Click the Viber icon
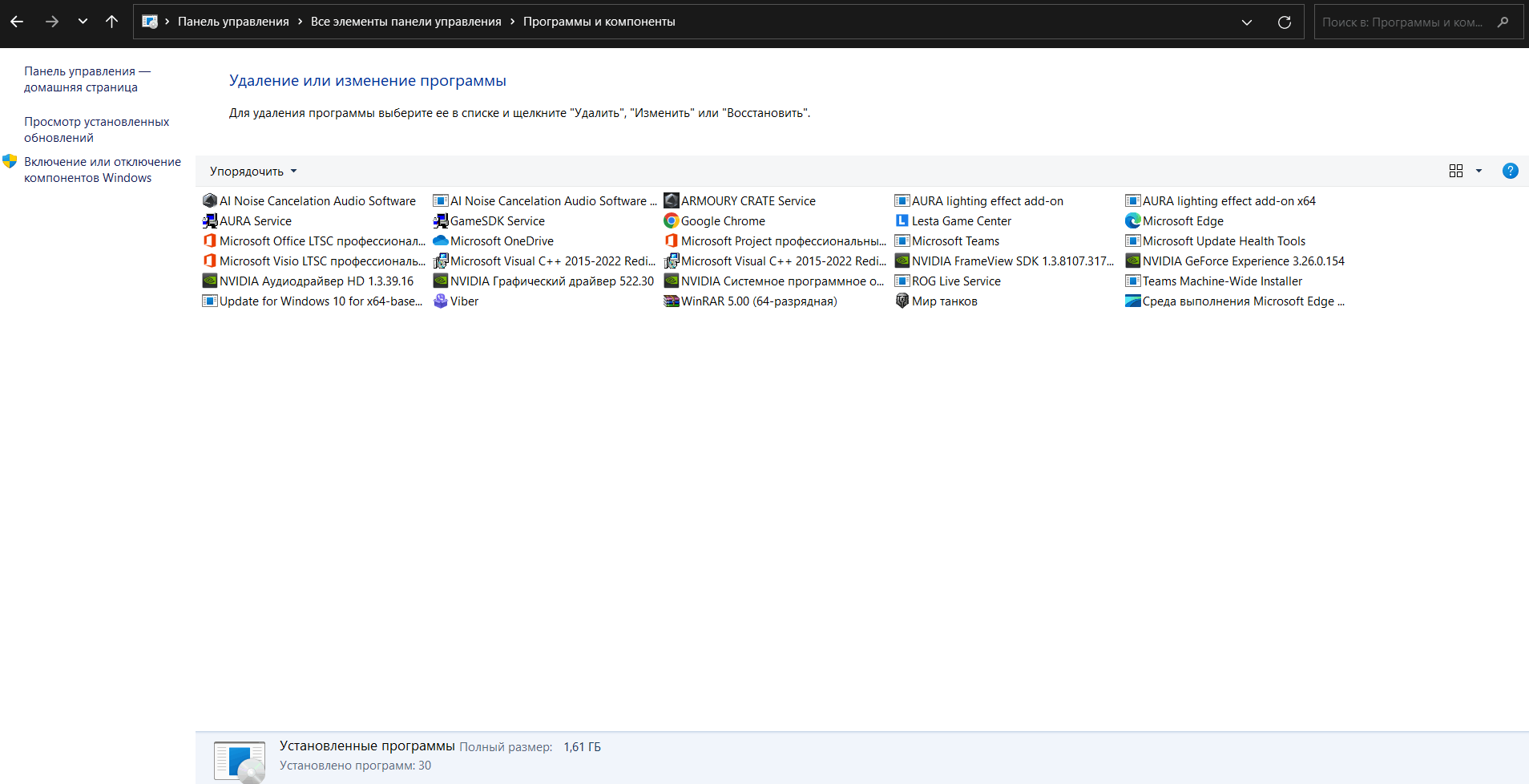 click(x=441, y=301)
